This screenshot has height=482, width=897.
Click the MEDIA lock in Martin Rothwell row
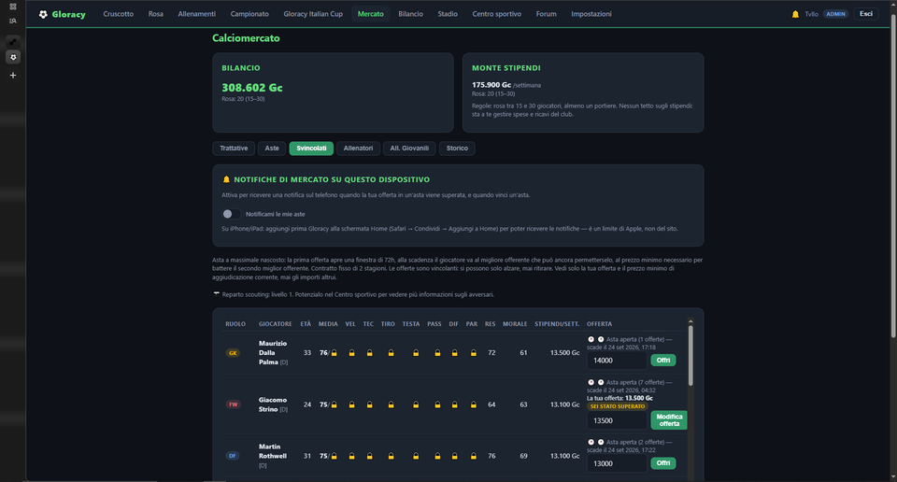335,456
